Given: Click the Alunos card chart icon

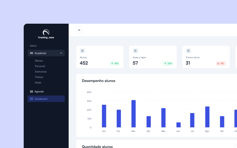Looking at the screenshot, I should (82, 51).
